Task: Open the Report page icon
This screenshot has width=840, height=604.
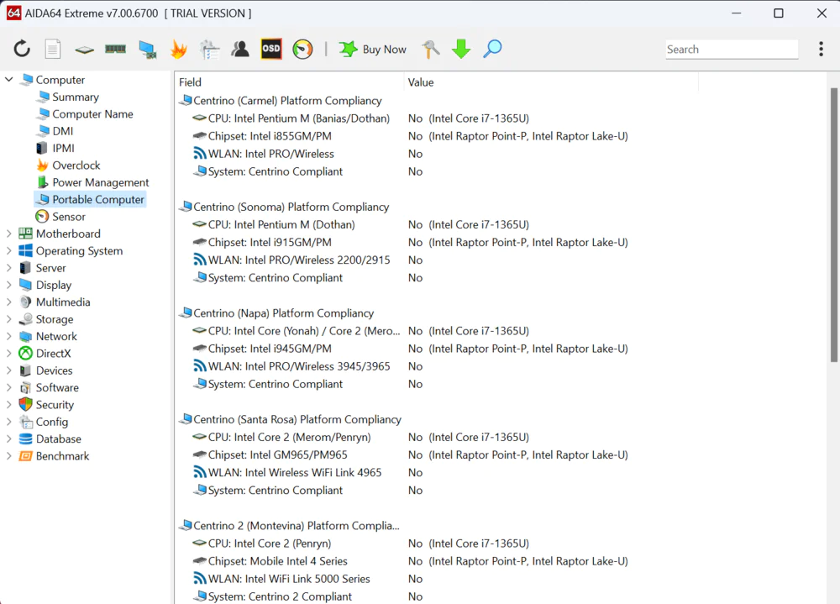Action: click(52, 50)
